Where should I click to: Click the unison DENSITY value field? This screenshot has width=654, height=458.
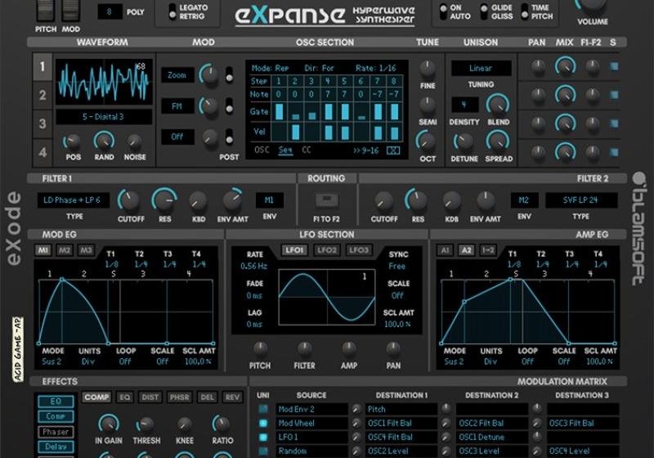[464, 105]
